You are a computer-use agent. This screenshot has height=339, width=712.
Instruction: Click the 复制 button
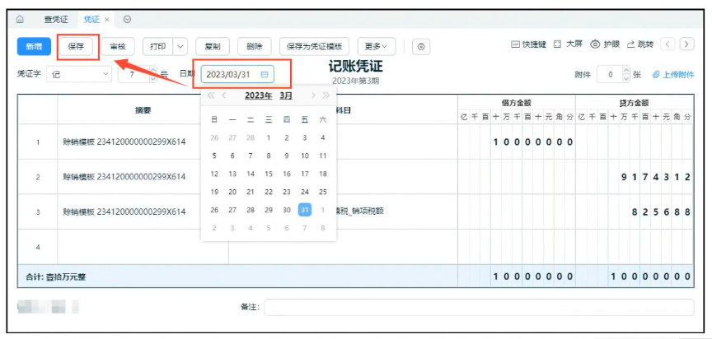point(213,46)
